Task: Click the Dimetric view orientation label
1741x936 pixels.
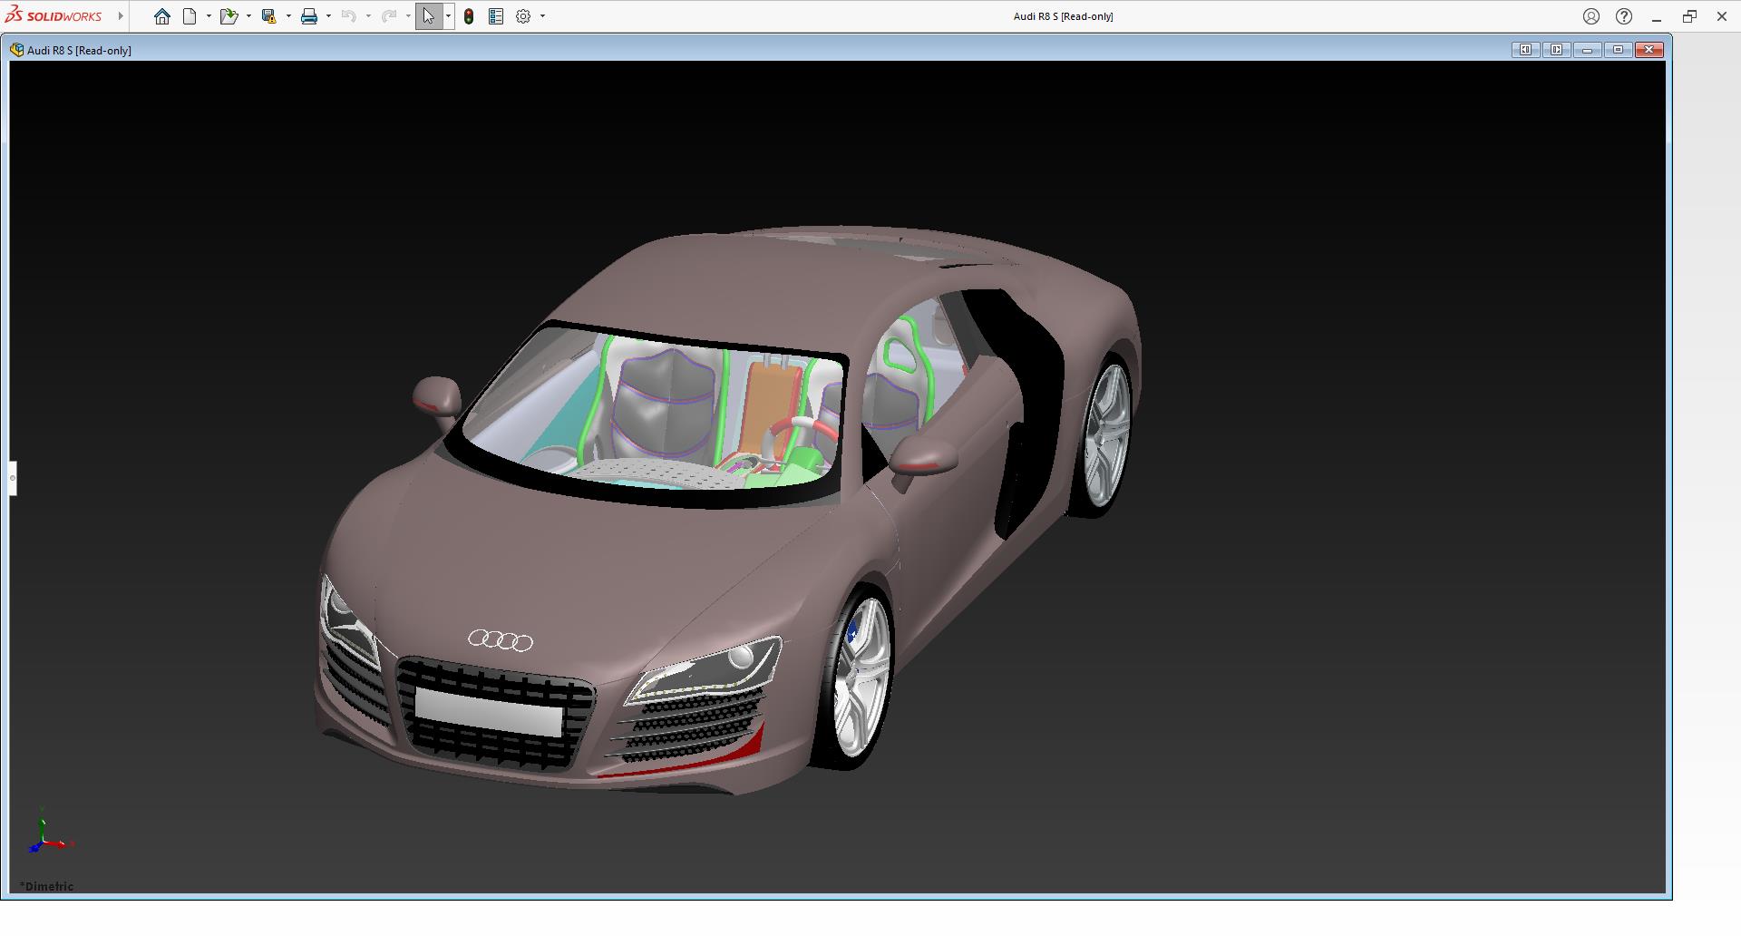Action: point(47,886)
